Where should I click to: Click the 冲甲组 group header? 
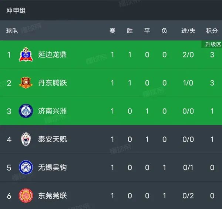point(16,11)
